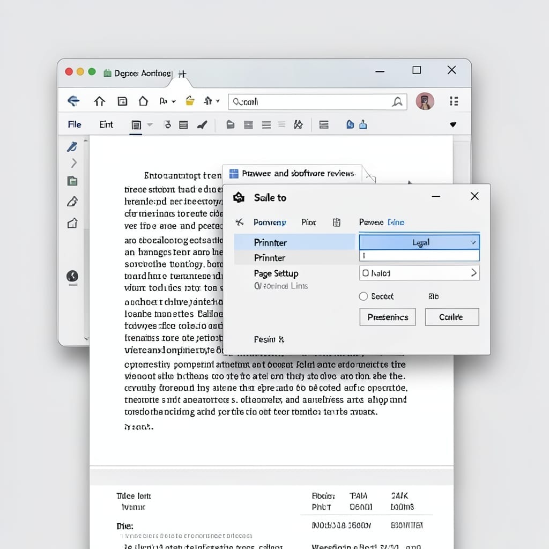The image size is (549, 549).
Task: Open the user profile avatar
Action: pyautogui.click(x=425, y=101)
